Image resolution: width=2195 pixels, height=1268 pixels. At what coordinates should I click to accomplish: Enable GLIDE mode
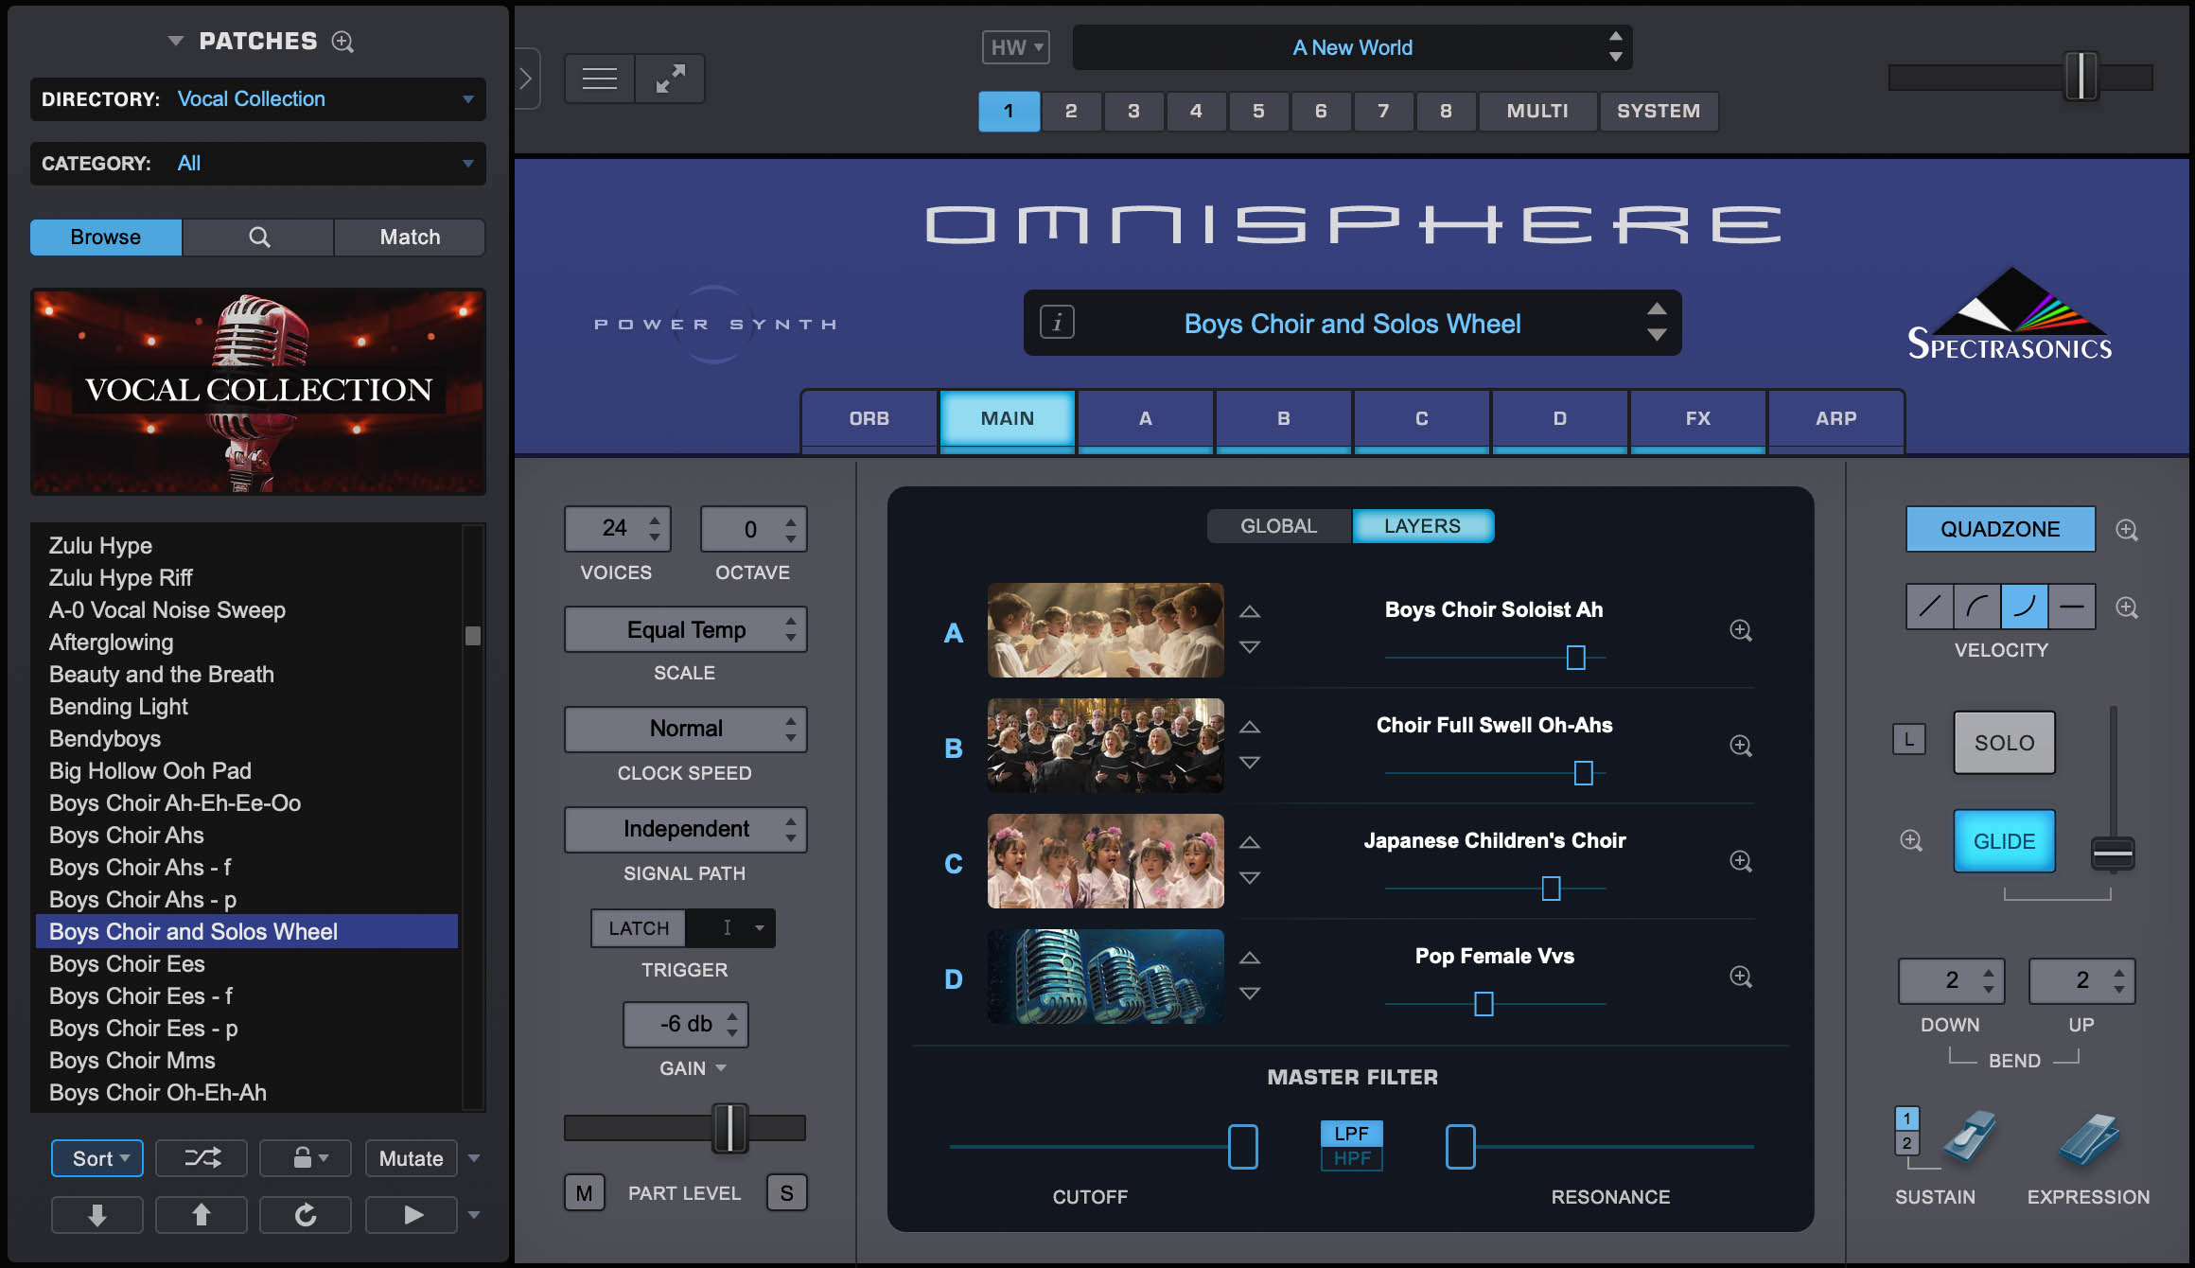2004,840
